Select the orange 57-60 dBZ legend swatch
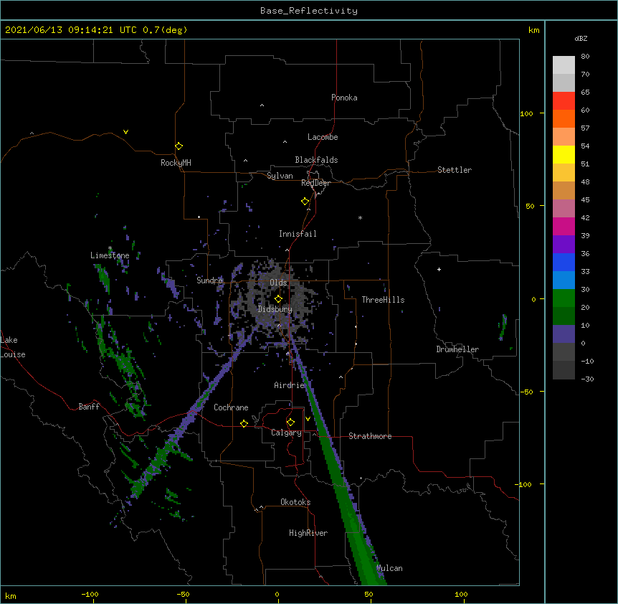This screenshot has height=604, width=618. coord(564,118)
